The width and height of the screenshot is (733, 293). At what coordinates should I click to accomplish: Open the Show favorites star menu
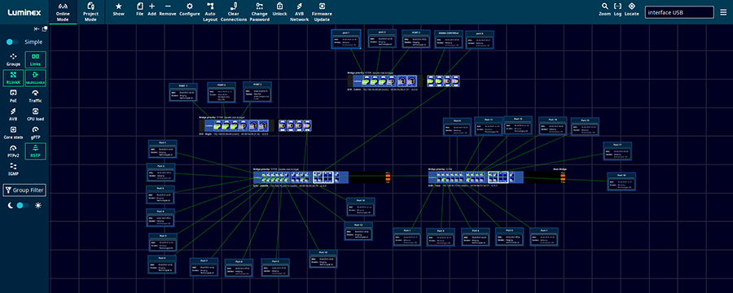click(x=119, y=9)
